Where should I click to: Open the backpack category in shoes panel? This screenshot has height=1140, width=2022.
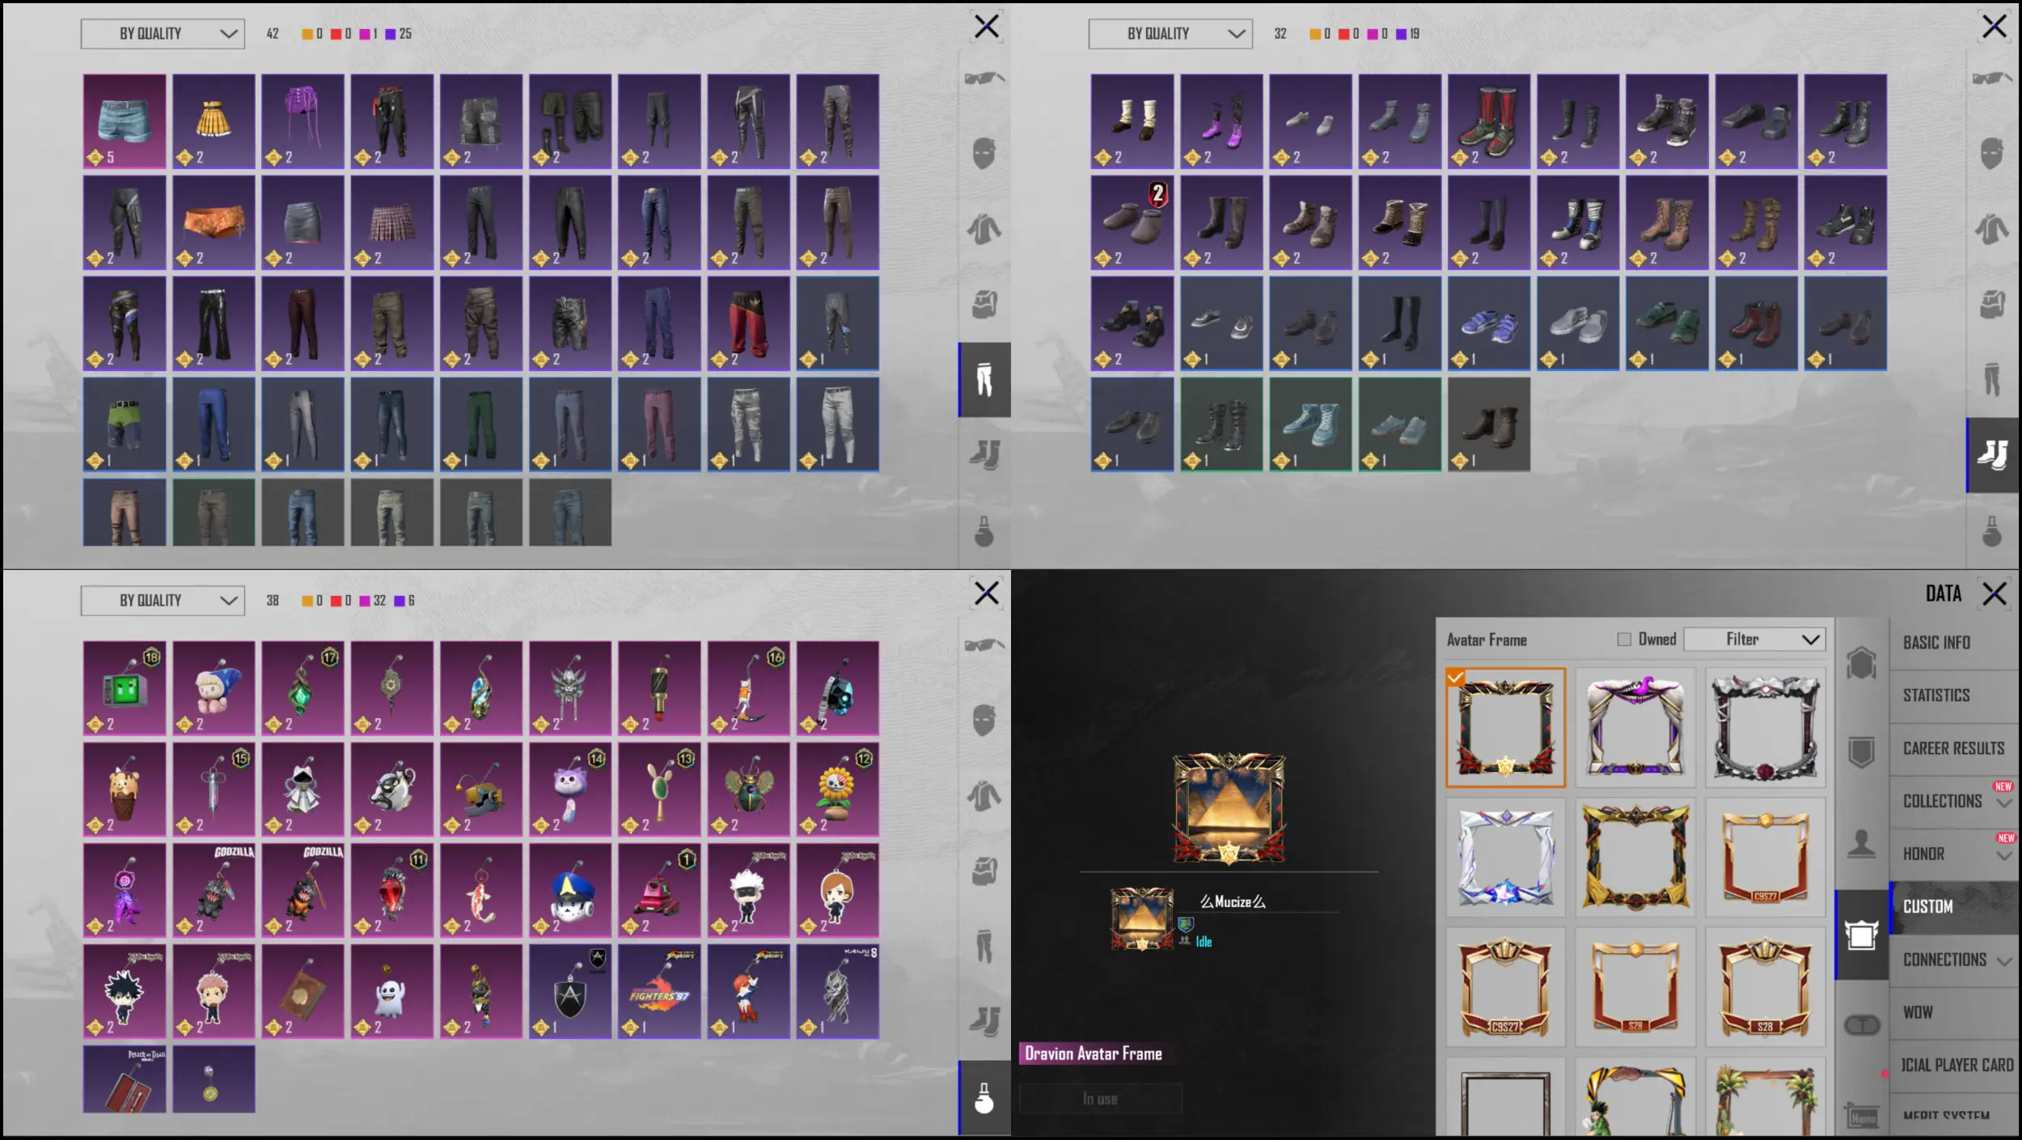[x=1991, y=304]
